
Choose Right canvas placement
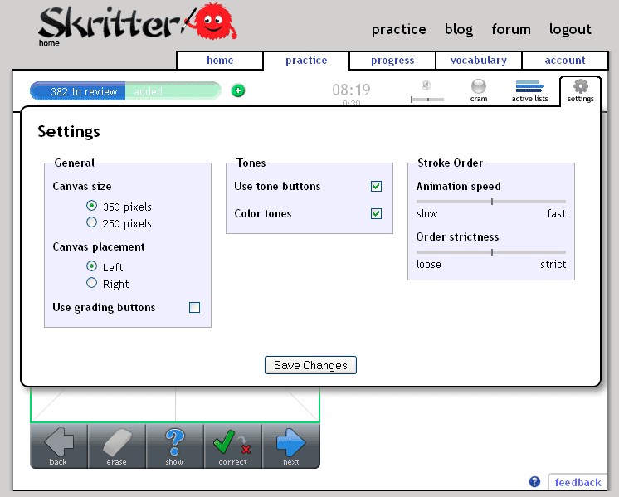[x=91, y=283]
